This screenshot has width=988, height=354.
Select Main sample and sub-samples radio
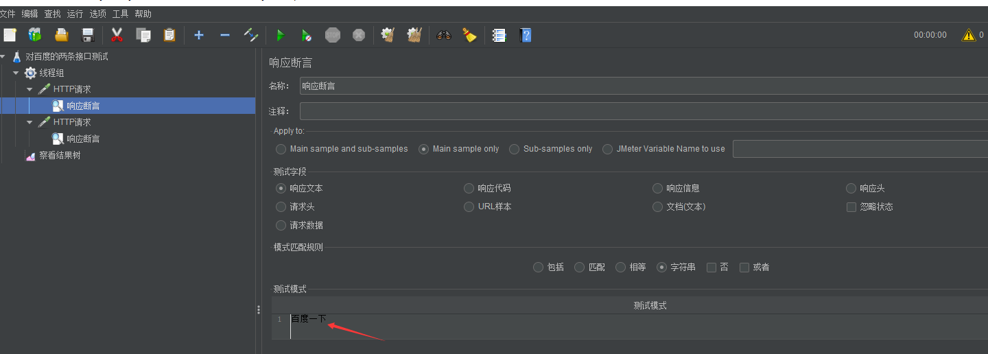coord(281,149)
